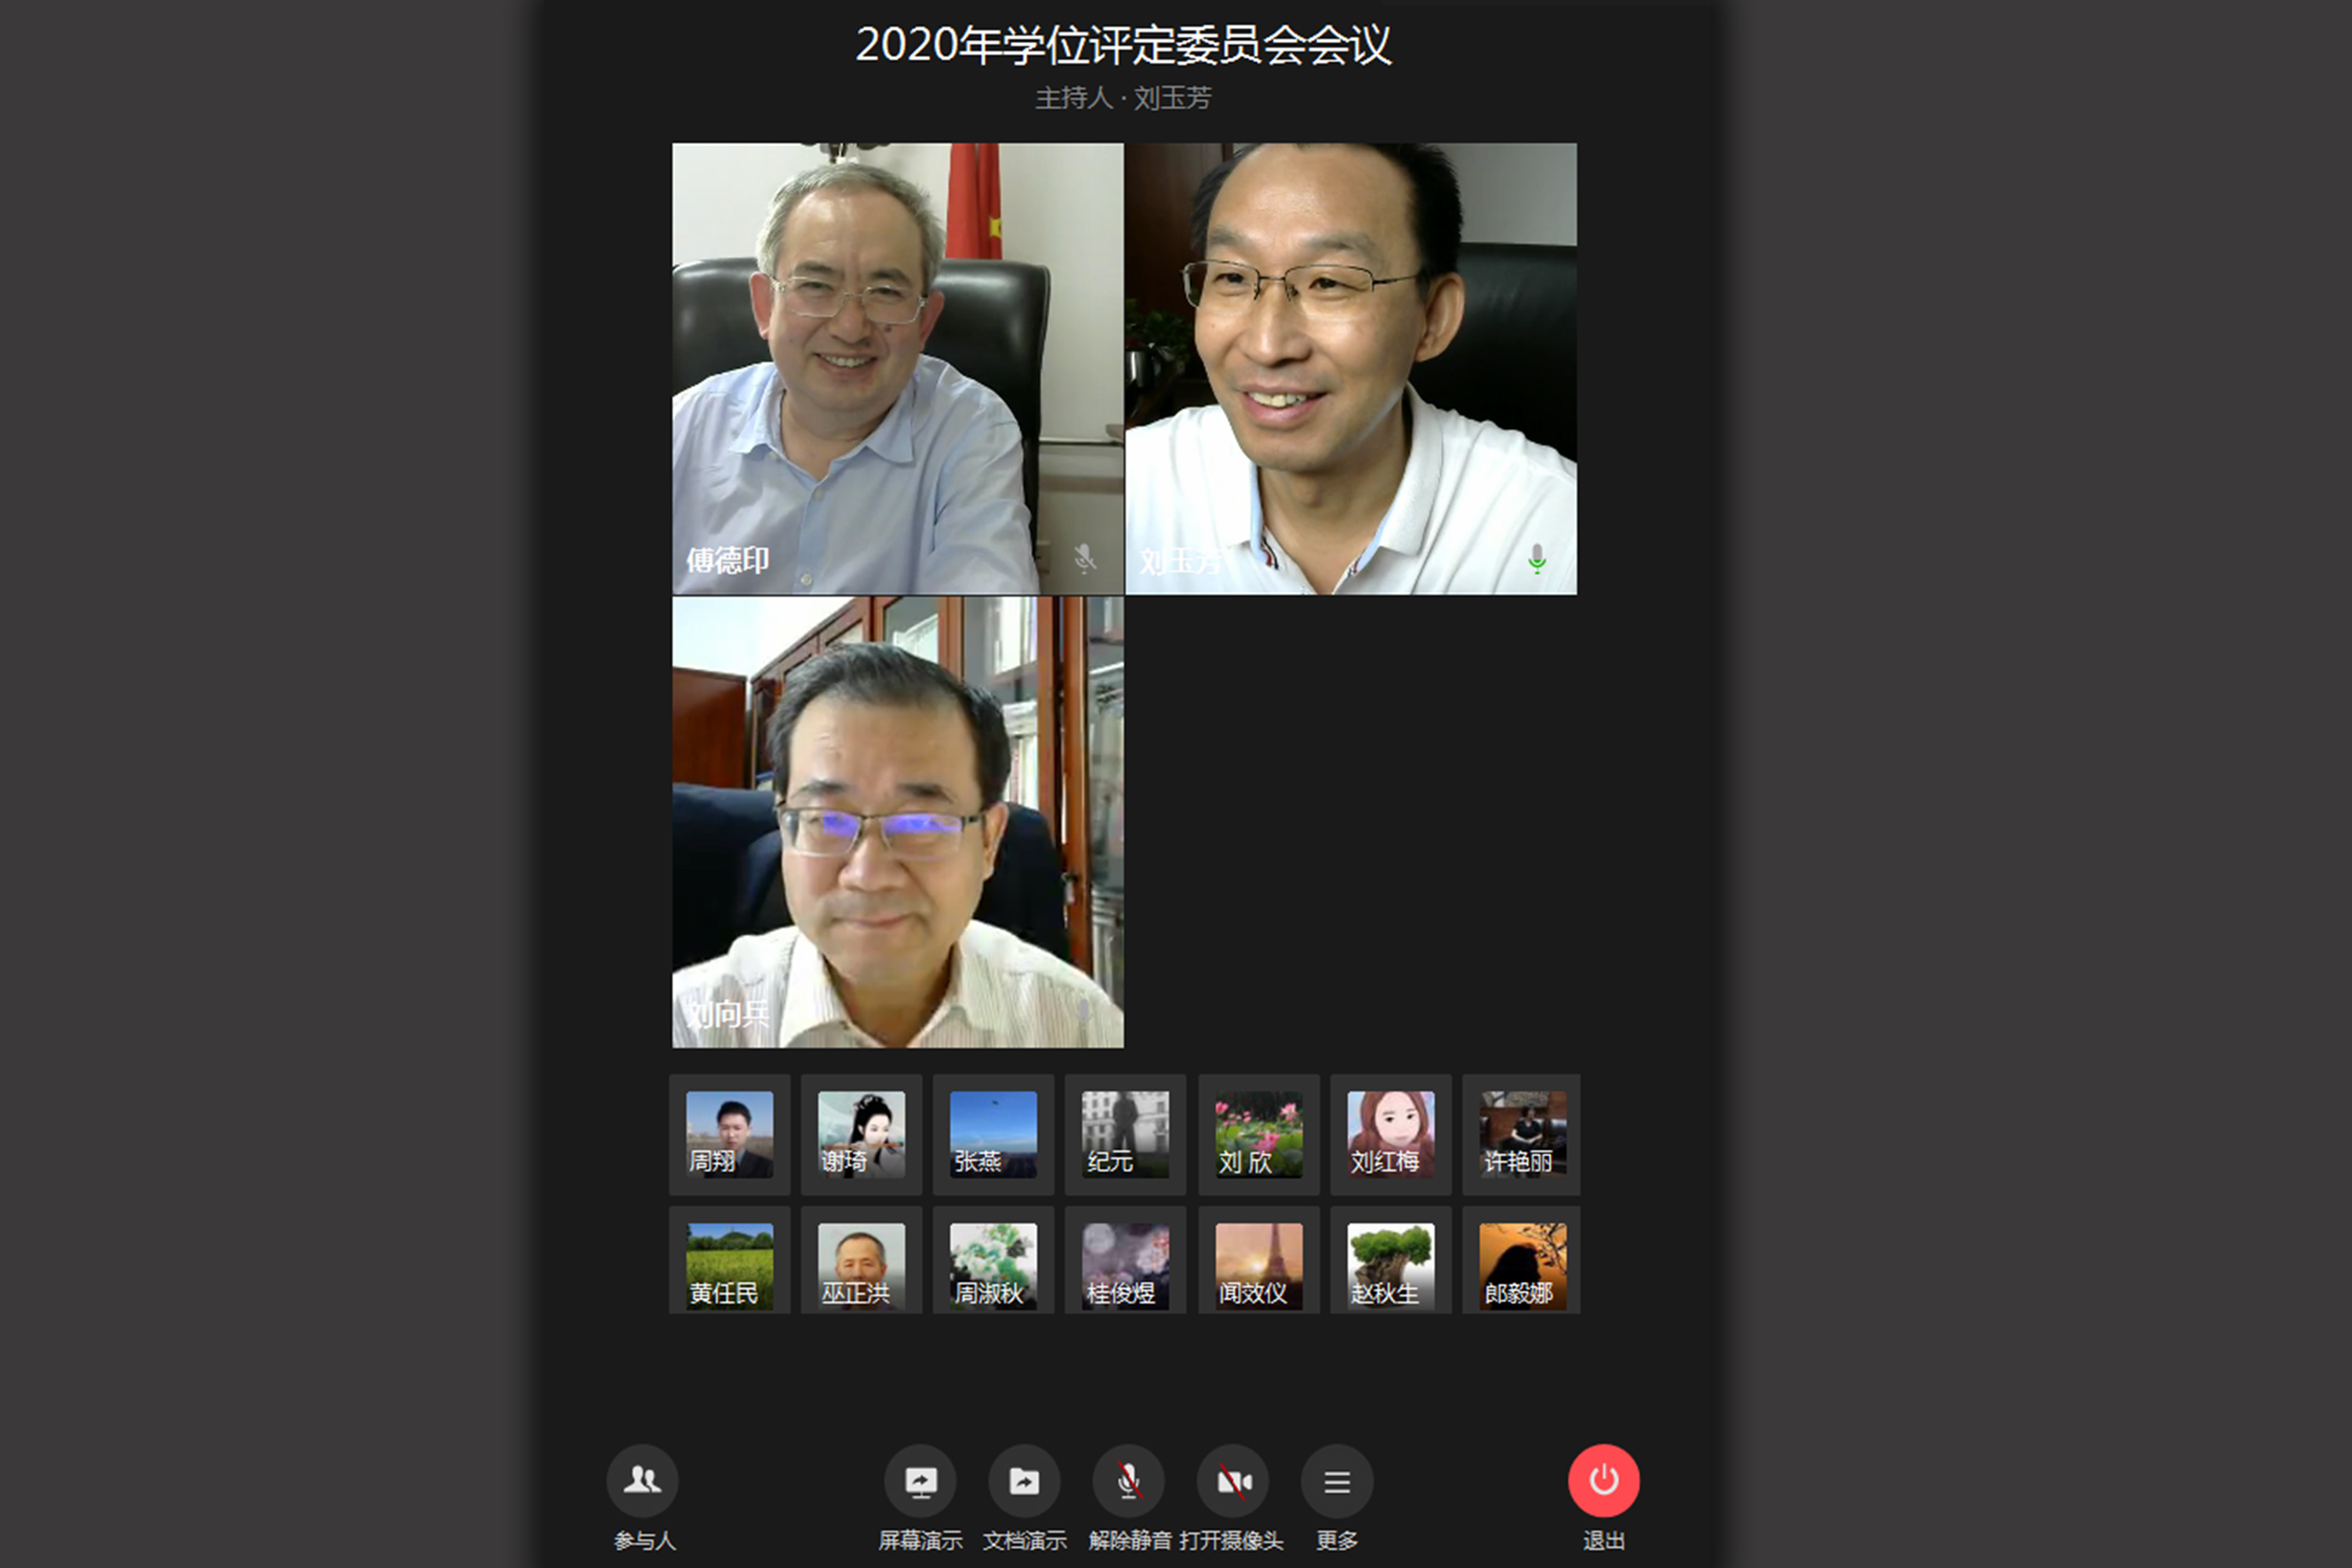
Task: Choose the 闻效仪 Eiffel Tower avatar
Action: pos(1258,1265)
